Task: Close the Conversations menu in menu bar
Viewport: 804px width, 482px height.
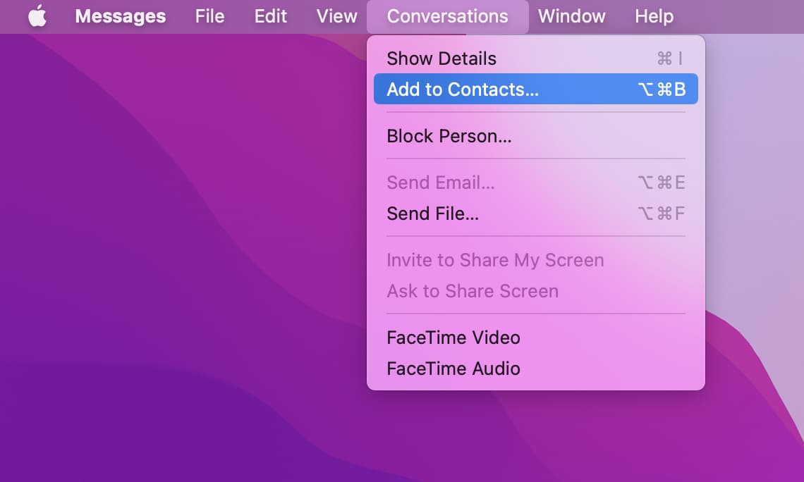Action: click(x=448, y=16)
